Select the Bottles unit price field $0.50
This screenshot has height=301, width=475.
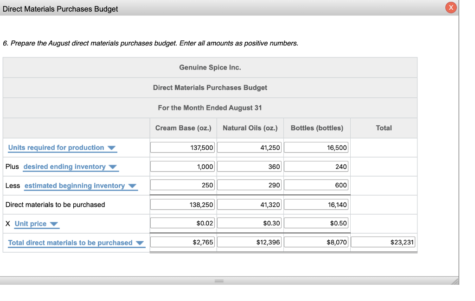coord(316,223)
